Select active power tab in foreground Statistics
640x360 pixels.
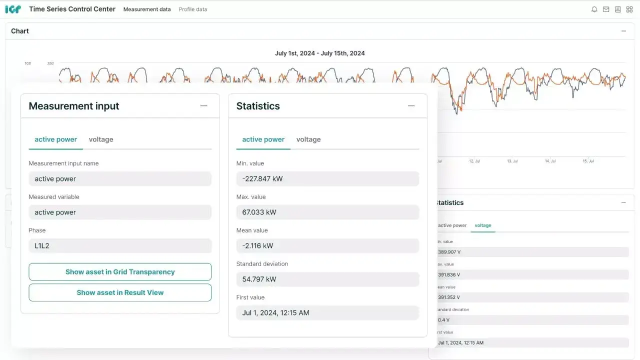pyautogui.click(x=263, y=139)
